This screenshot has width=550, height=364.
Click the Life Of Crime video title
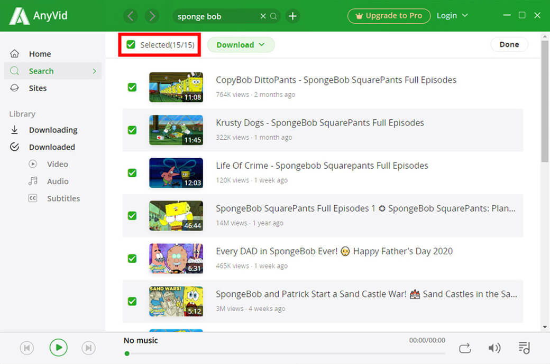[322, 166]
